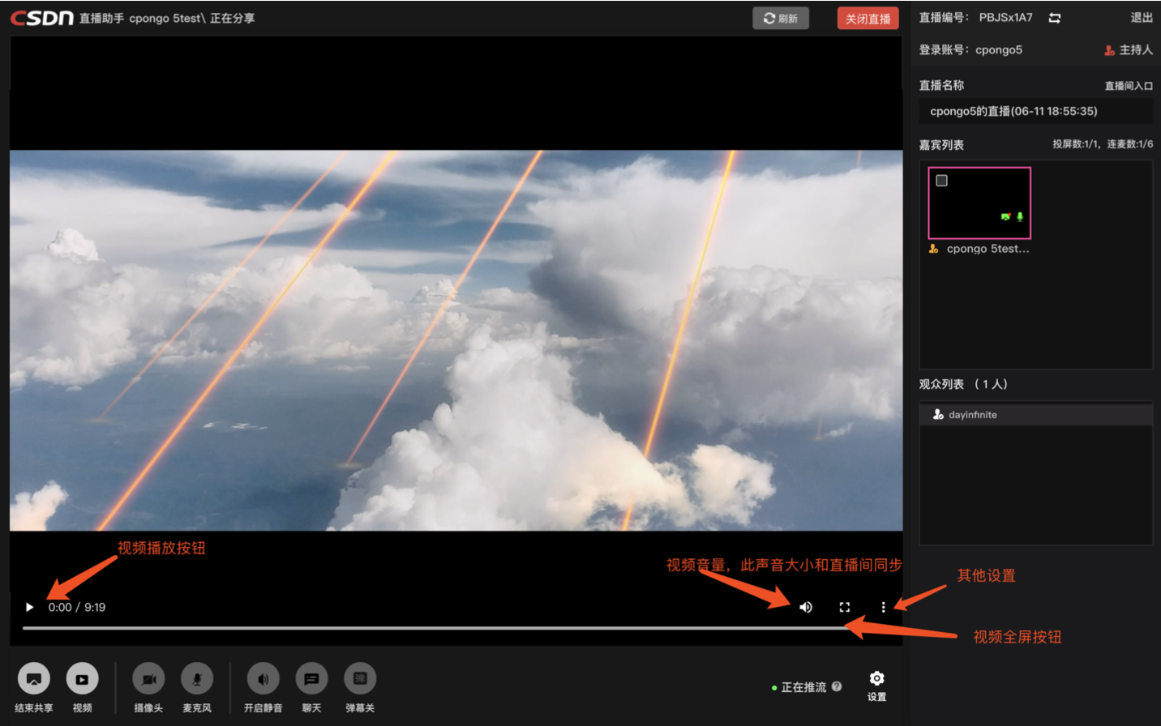This screenshot has height=726, width=1161.
Task: Click the 嘉宾列表 heading
Action: pos(941,145)
